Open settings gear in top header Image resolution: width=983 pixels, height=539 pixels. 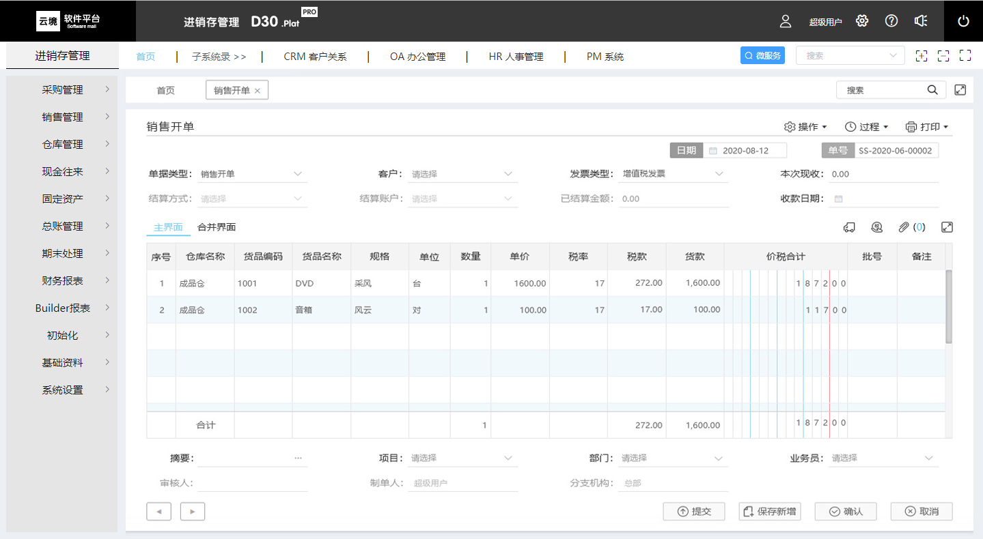[862, 21]
